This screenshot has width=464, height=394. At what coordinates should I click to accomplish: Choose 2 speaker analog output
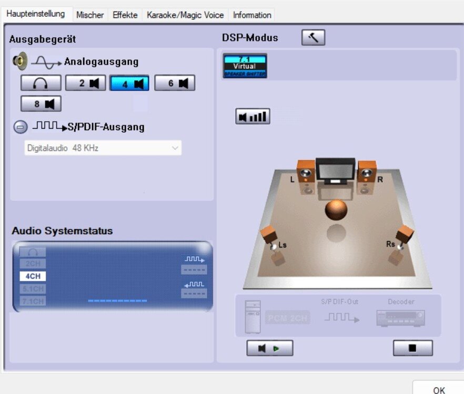(85, 83)
